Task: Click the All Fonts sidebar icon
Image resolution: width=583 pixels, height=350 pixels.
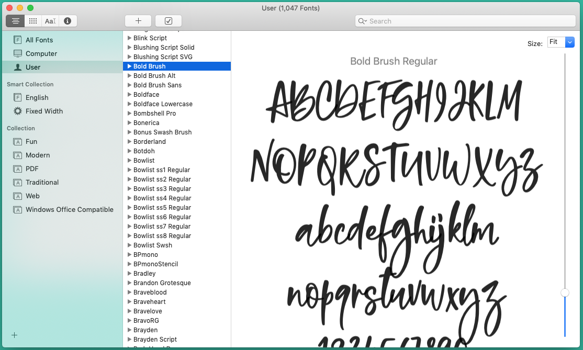Action: point(17,40)
